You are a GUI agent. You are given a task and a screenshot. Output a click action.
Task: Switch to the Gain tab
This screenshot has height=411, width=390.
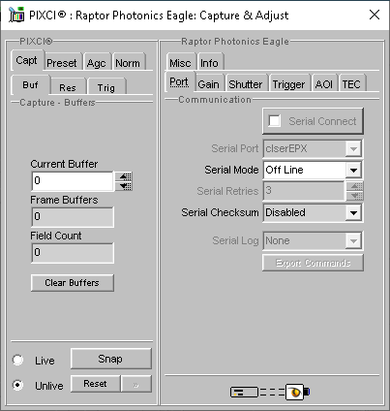[209, 83]
